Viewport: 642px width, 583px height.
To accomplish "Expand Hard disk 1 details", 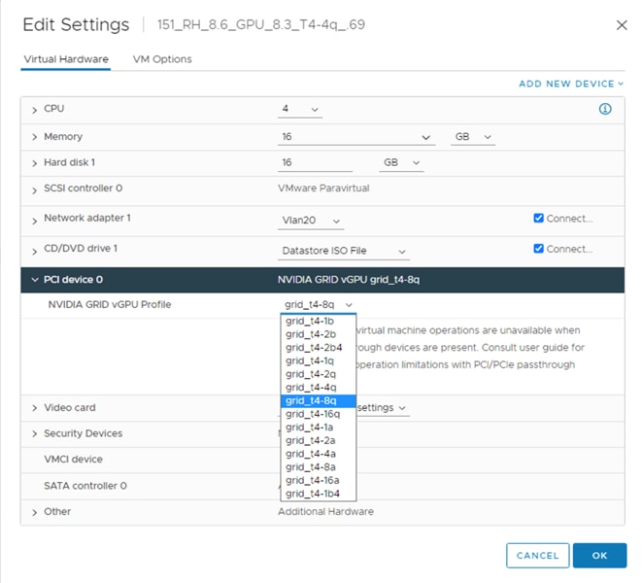I will tap(34, 163).
